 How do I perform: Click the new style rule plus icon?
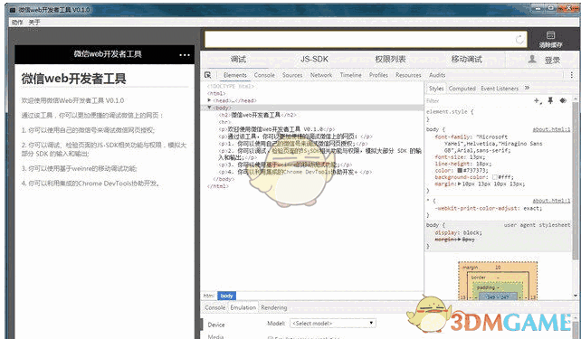[538, 100]
